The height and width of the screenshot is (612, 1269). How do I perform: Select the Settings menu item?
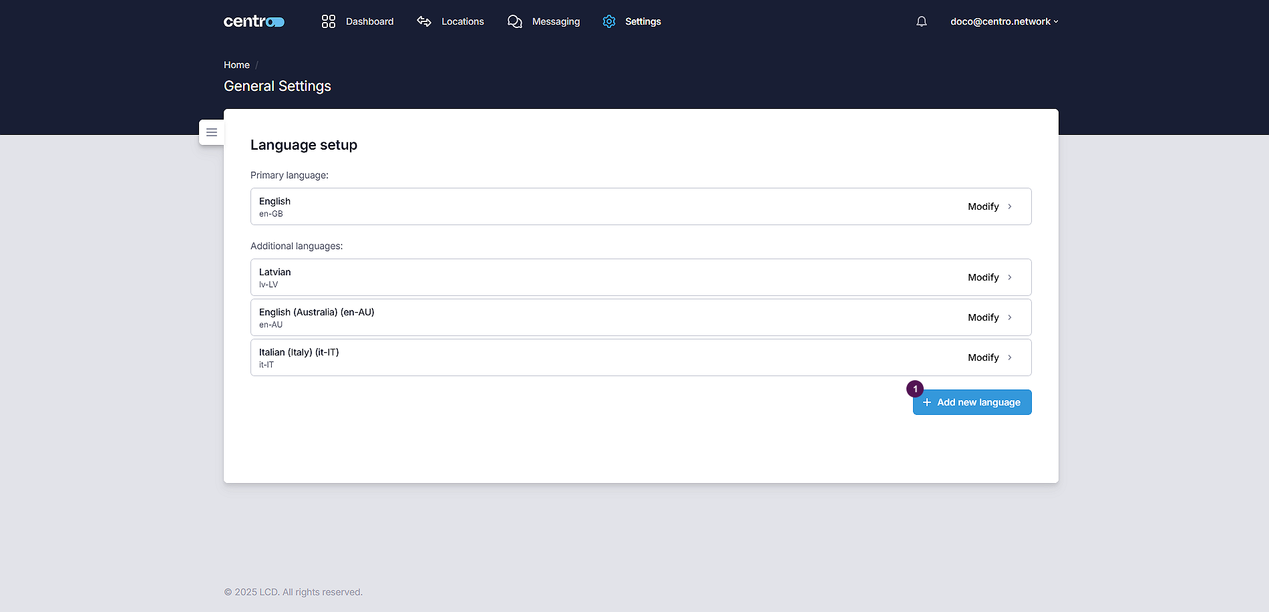[x=632, y=21]
